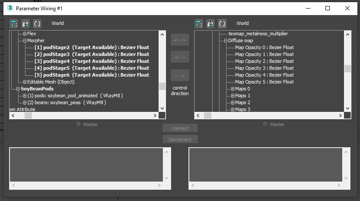Click right expression box scroll up arrow
Image resolution: width=360 pixels, height=201 pixels.
pos(346,152)
